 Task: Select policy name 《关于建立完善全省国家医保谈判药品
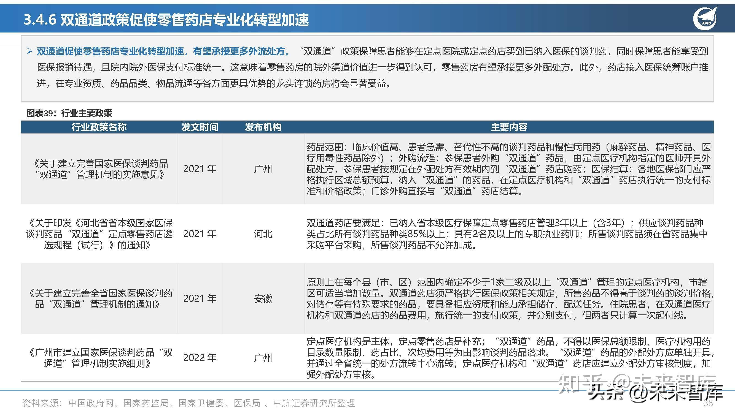(x=99, y=299)
